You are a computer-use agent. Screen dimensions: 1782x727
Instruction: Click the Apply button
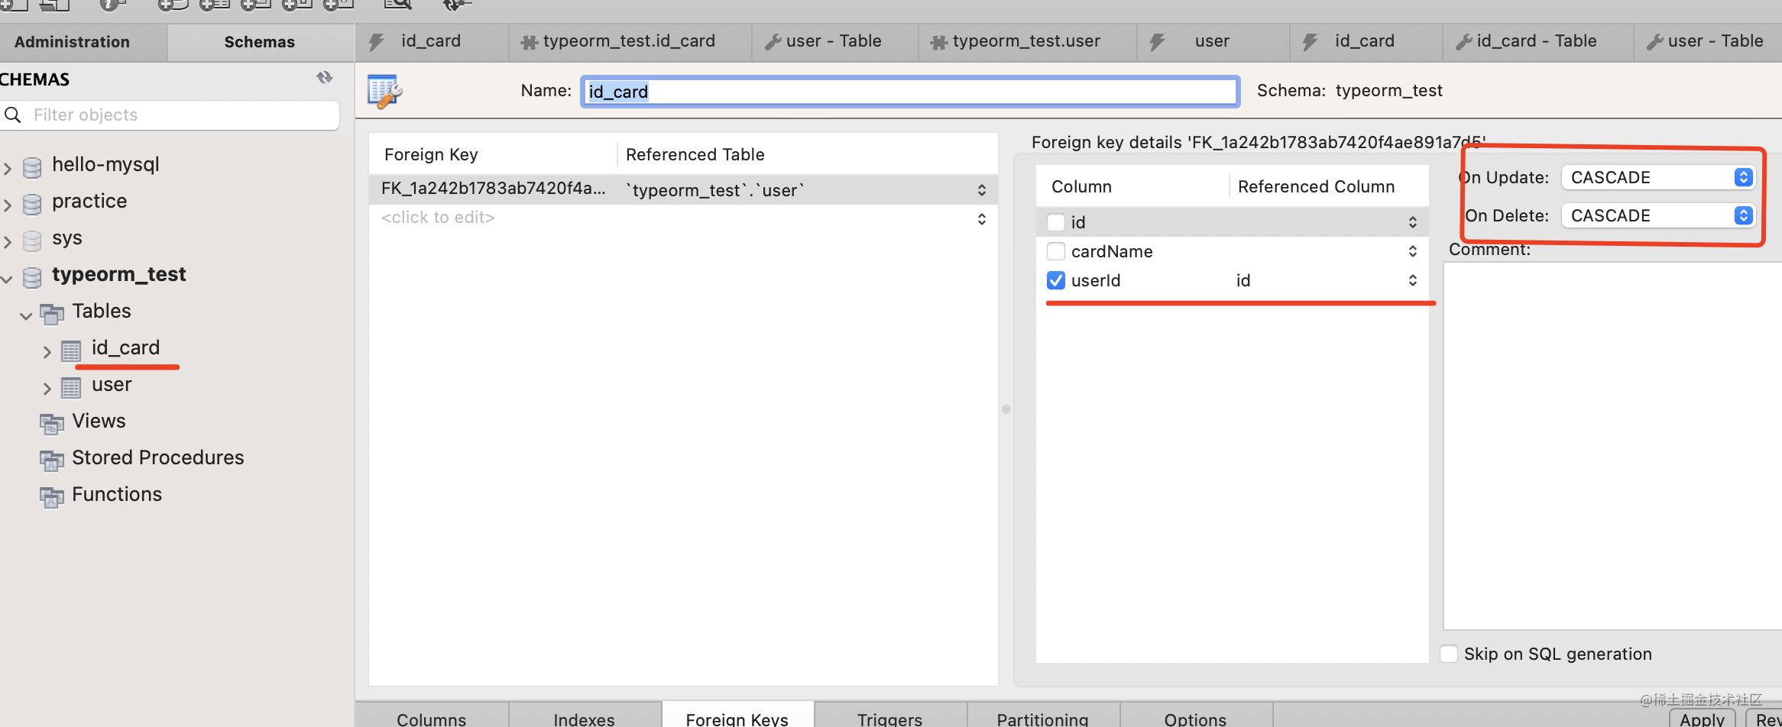pyautogui.click(x=1703, y=719)
